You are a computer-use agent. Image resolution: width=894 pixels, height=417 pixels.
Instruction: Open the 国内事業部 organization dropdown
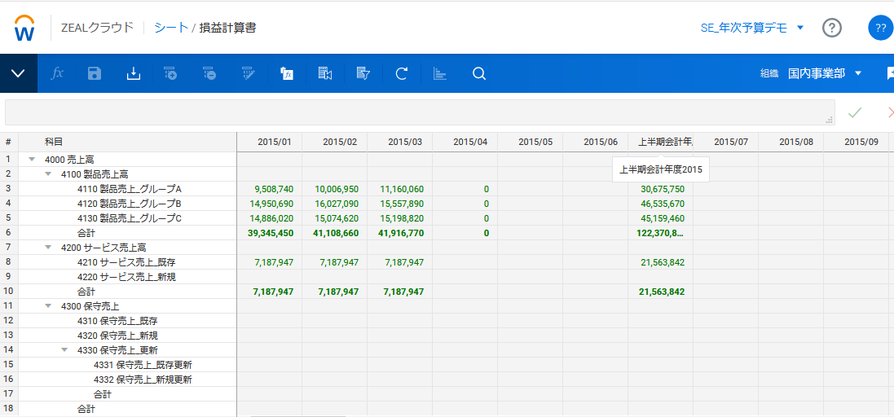coord(824,73)
